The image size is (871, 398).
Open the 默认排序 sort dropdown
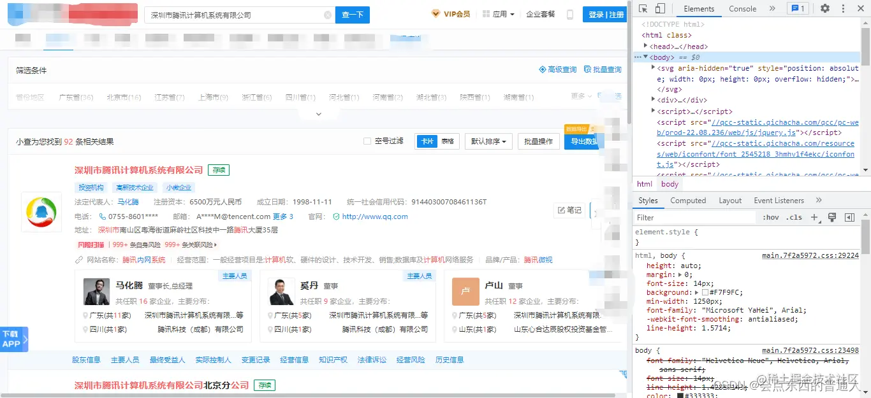[x=488, y=141]
